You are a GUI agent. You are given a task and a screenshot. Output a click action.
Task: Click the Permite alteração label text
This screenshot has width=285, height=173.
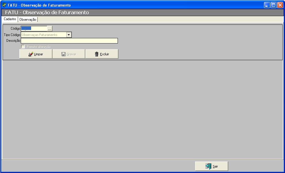click(x=38, y=47)
